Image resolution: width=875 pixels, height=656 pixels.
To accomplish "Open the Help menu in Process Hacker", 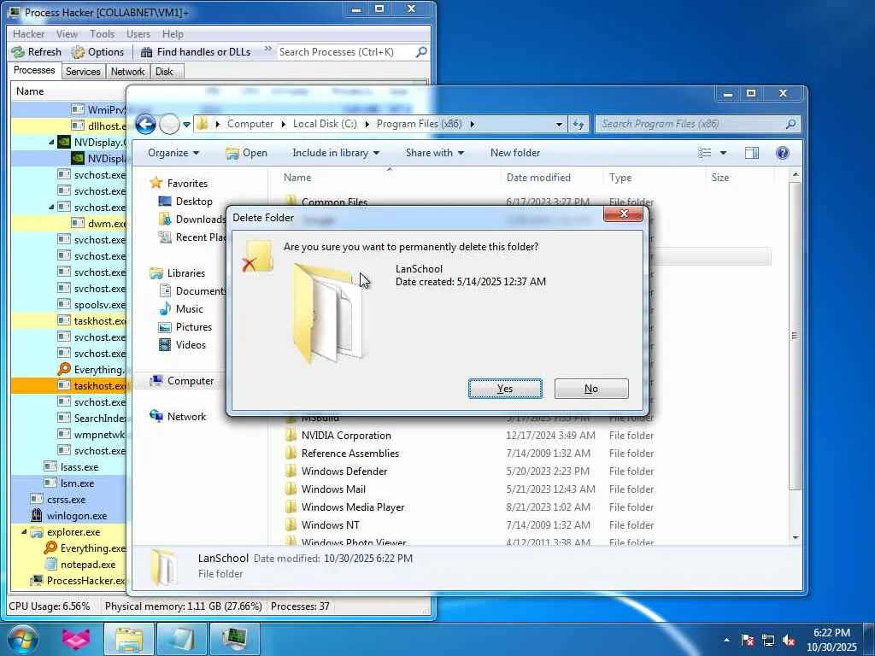I will [173, 34].
